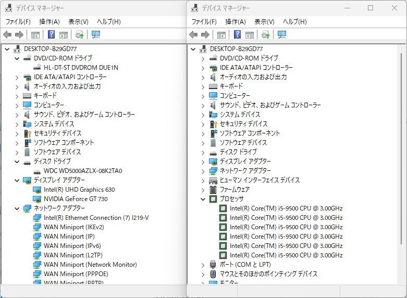Open 表示(V) menu in the right window
The image size is (407, 298).
coord(264,22)
